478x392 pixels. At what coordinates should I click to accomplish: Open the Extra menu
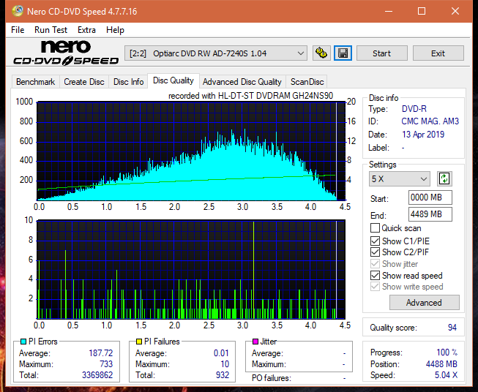tap(86, 30)
